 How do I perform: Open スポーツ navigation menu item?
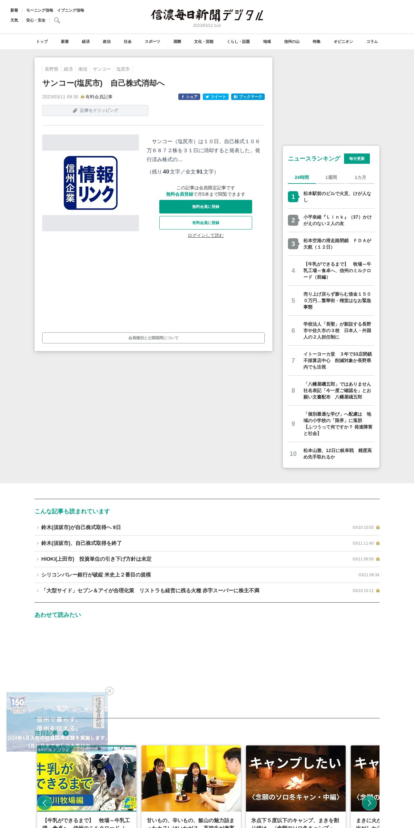pos(153,42)
